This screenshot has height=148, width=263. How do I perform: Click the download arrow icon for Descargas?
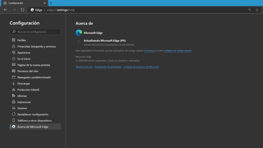click(x=14, y=83)
